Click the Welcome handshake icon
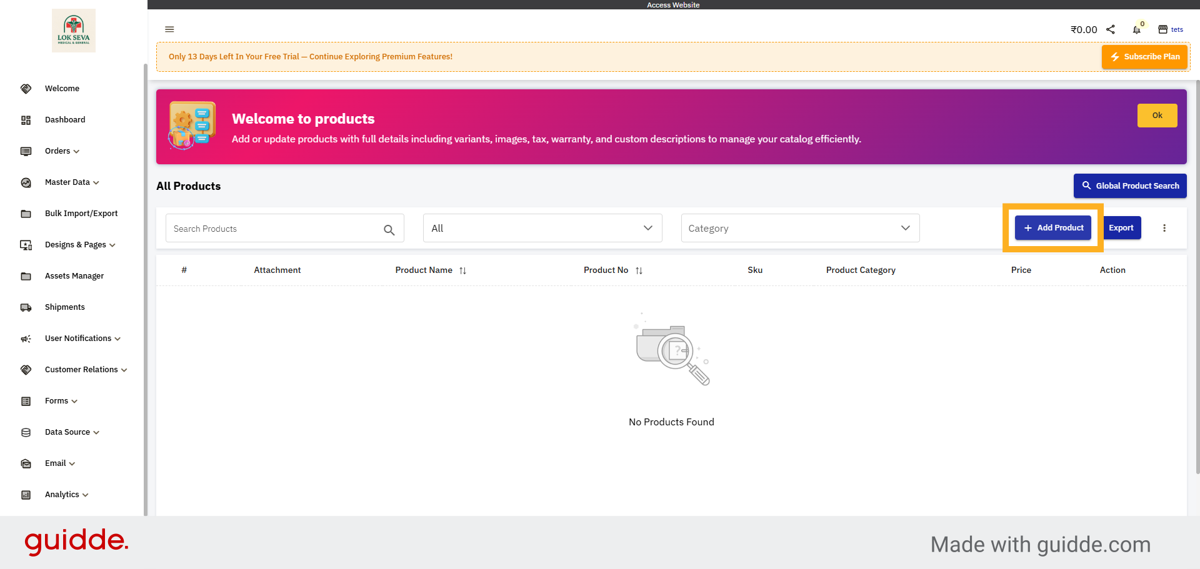 point(26,89)
